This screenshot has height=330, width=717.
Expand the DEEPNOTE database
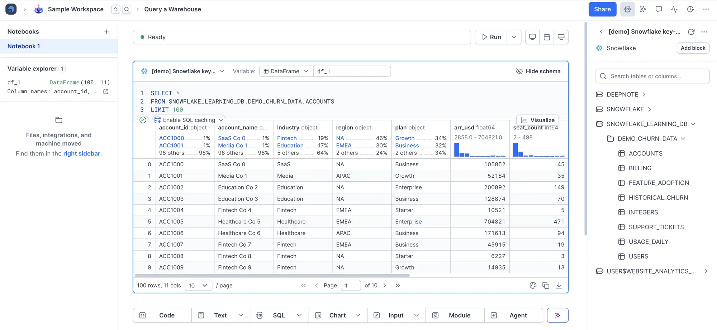(x=644, y=94)
